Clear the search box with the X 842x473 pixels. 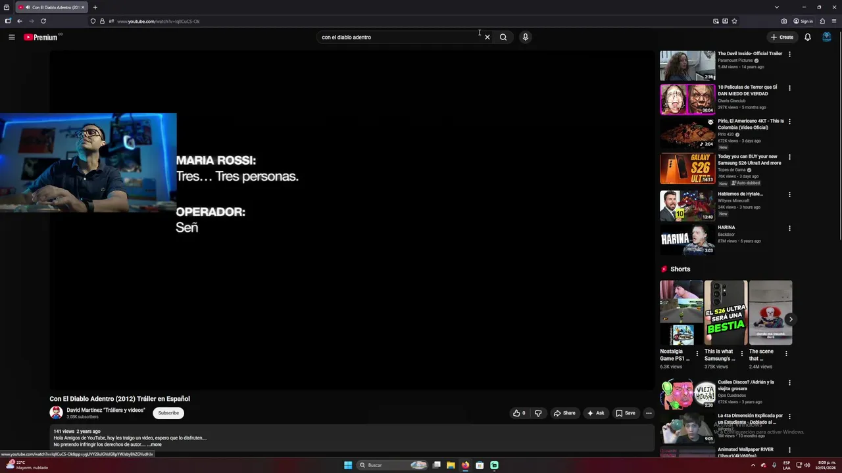[487, 37]
